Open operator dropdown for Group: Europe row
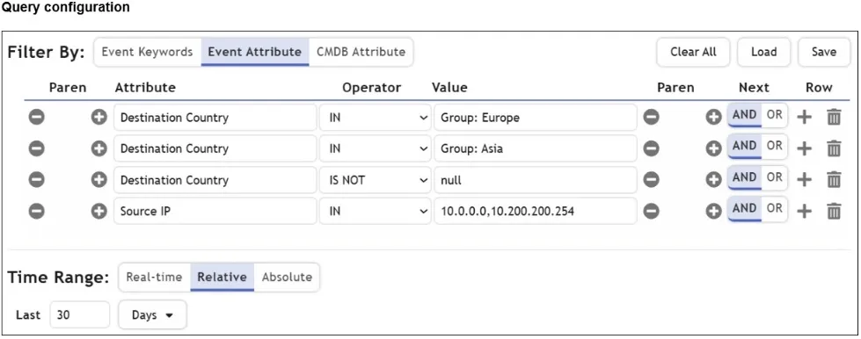 point(376,118)
